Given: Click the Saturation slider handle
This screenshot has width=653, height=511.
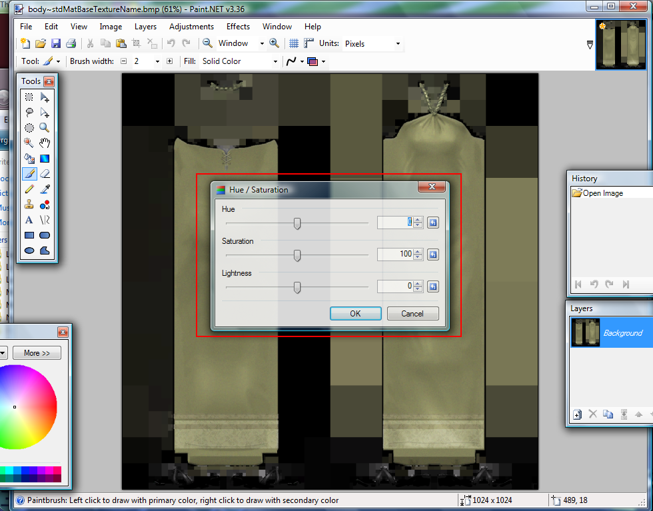Looking at the screenshot, I should [x=297, y=255].
